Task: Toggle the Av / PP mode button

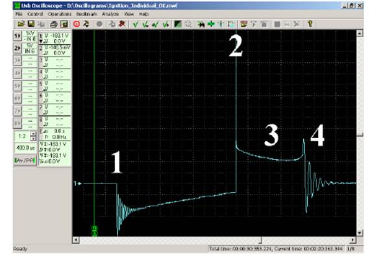Action: pyautogui.click(x=25, y=161)
